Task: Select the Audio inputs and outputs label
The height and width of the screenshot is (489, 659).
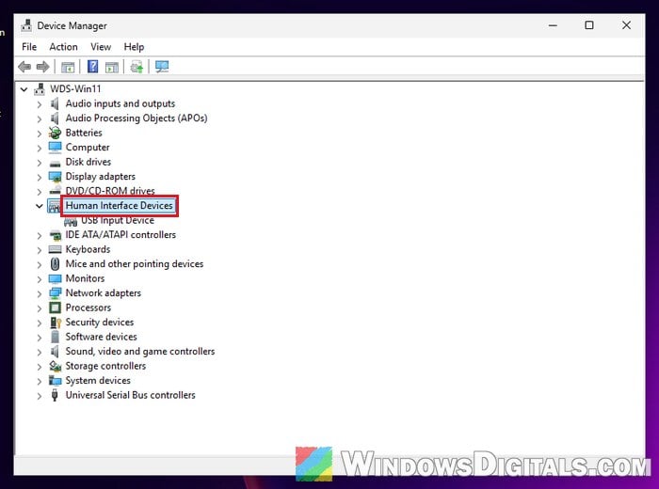Action: coord(121,103)
